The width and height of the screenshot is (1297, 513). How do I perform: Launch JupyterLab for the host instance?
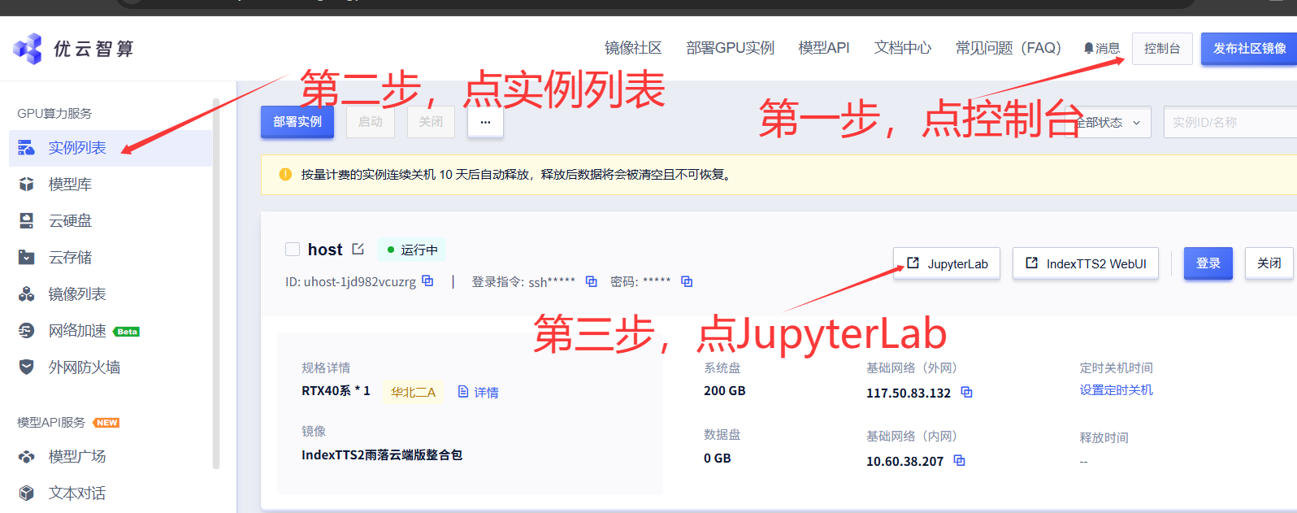point(947,263)
